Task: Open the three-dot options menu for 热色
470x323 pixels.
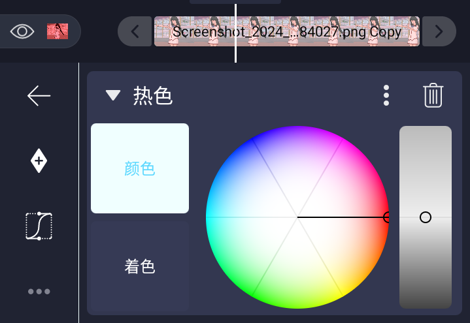Action: point(386,95)
